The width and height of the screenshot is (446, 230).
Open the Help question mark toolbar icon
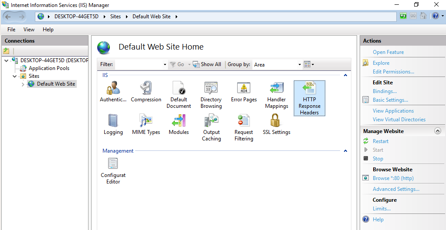[435, 16]
